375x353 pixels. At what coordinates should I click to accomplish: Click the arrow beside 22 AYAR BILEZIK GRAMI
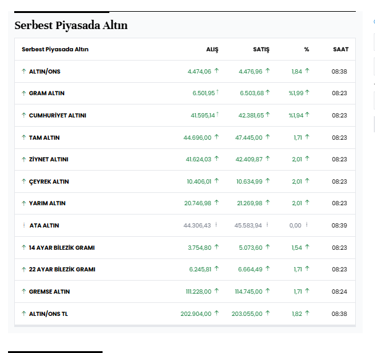click(23, 270)
